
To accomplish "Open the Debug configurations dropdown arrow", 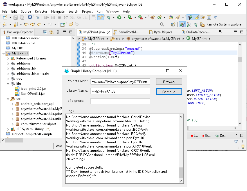I will pyautogui.click(x=114, y=17).
